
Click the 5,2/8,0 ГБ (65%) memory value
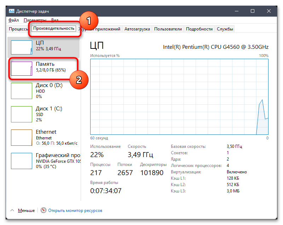point(51,70)
